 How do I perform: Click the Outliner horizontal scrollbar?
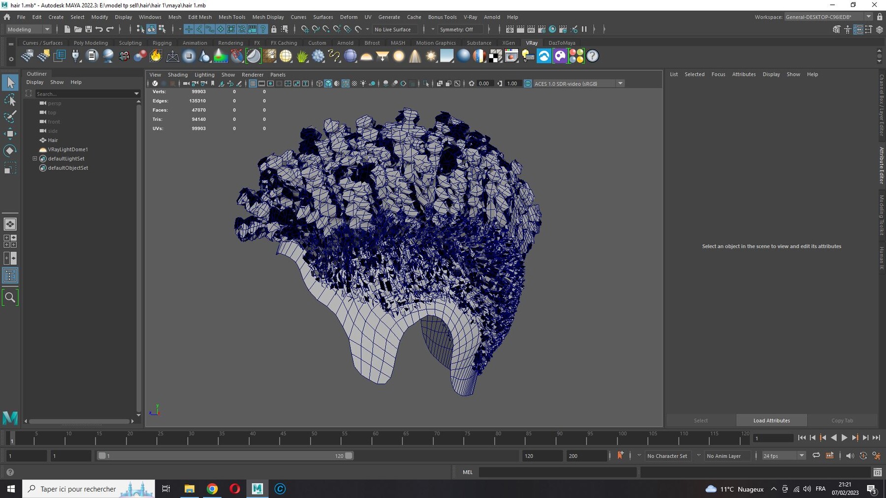coord(79,421)
